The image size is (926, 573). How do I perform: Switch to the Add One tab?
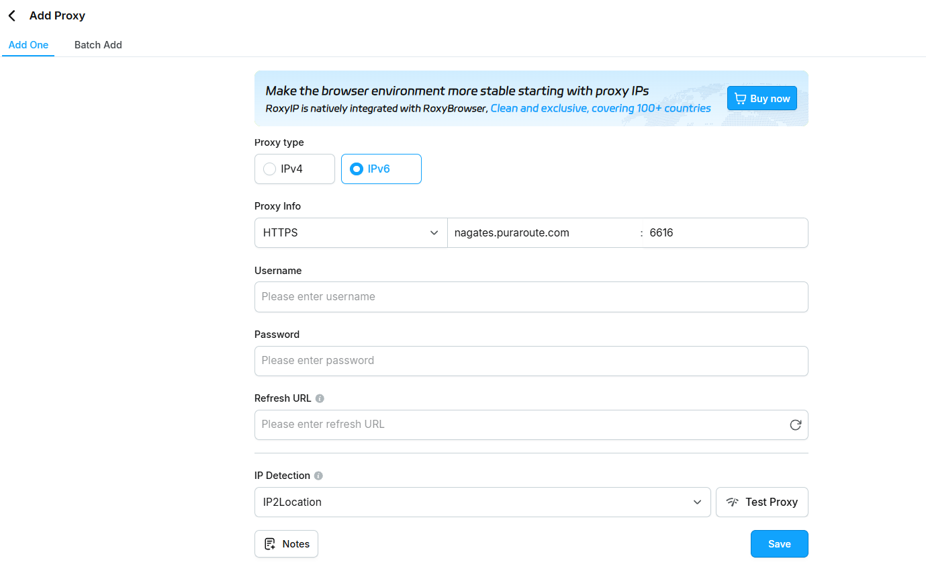28,45
